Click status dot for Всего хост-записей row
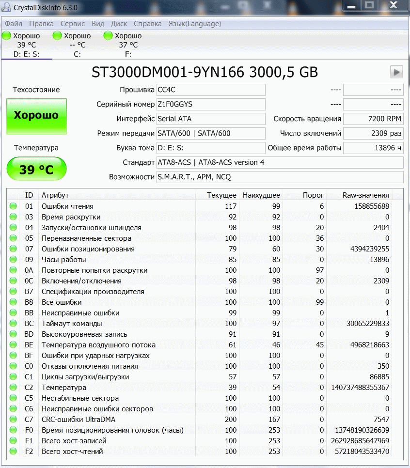 (13, 440)
